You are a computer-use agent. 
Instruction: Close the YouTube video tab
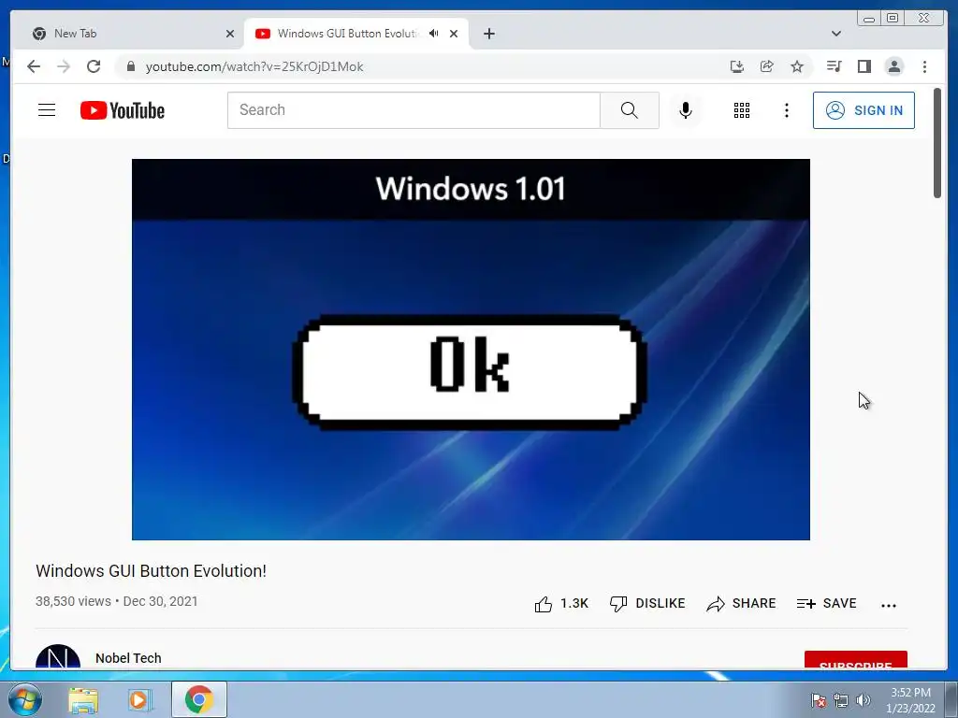[454, 34]
